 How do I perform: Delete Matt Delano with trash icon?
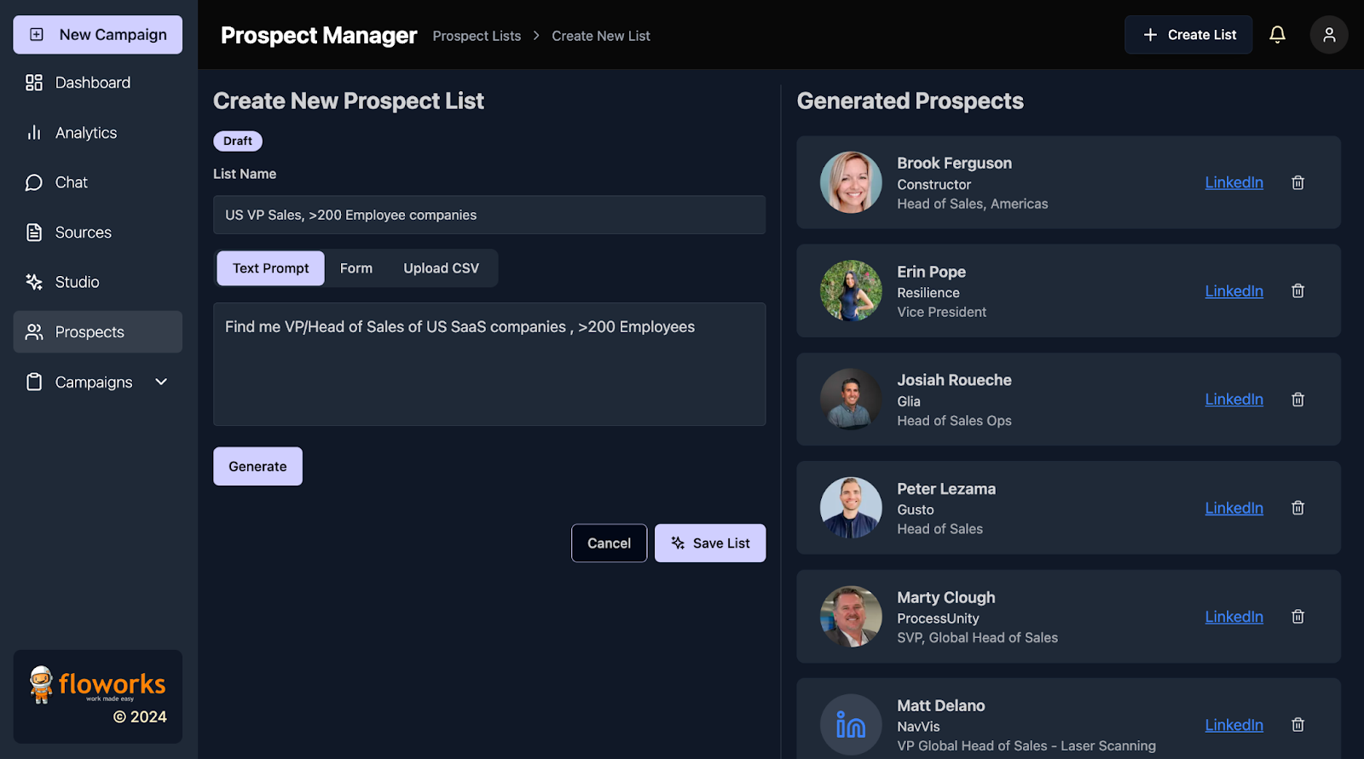[1298, 725]
